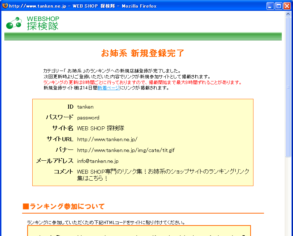Click the site URL http://www.tanken.ne.jp/
Screen dimensions: 293x236
pos(107,139)
